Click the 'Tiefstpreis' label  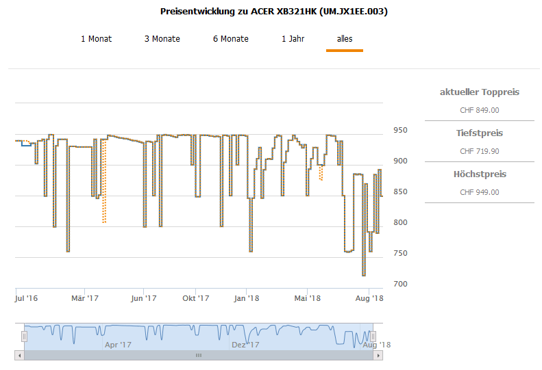pyautogui.click(x=479, y=133)
